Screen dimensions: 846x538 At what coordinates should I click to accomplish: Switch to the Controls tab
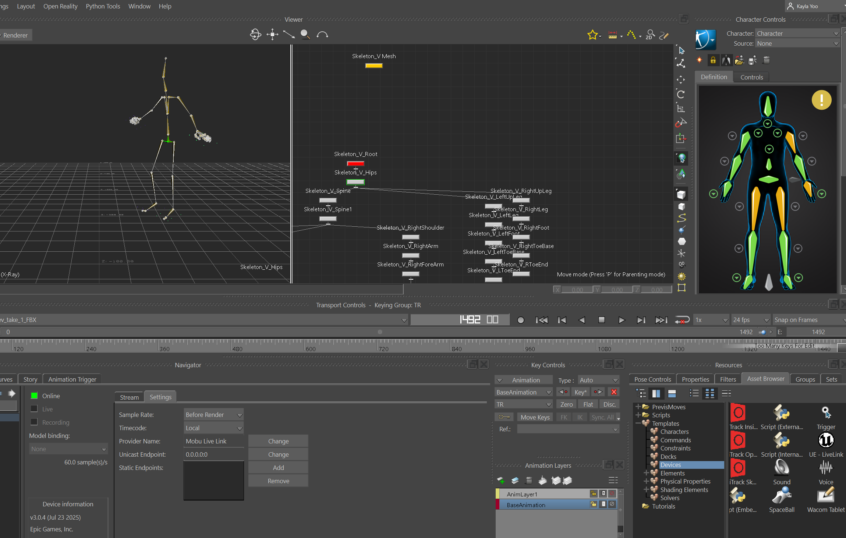pos(751,77)
